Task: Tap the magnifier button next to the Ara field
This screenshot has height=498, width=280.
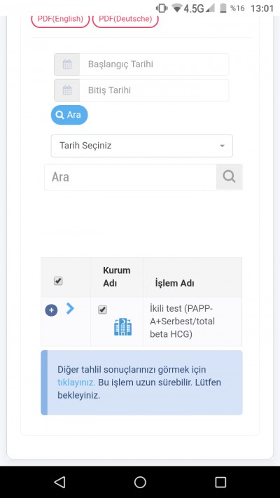Action: (229, 177)
